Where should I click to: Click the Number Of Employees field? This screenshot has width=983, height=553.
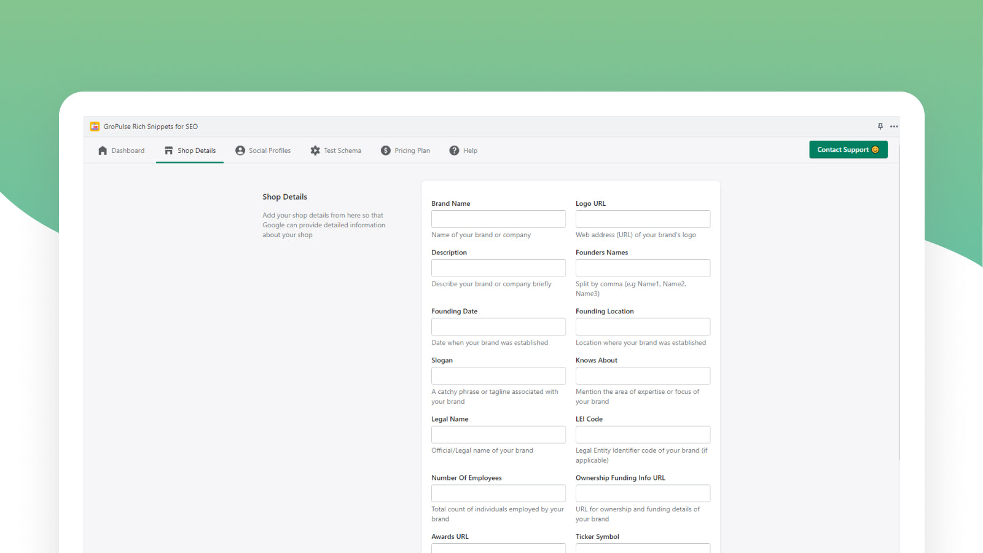tap(498, 493)
